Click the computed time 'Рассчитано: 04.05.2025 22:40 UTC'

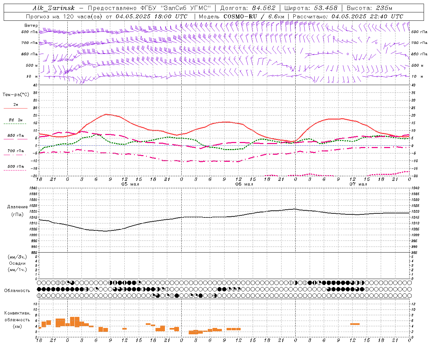click(348, 16)
